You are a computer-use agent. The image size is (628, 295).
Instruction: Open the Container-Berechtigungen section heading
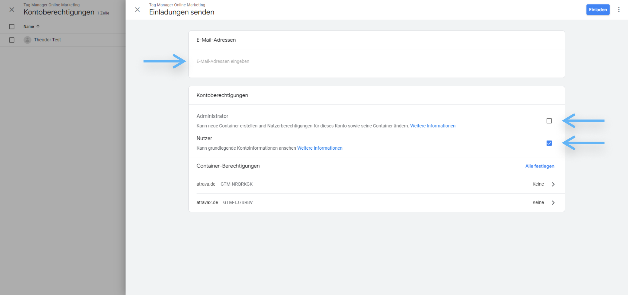coord(228,166)
